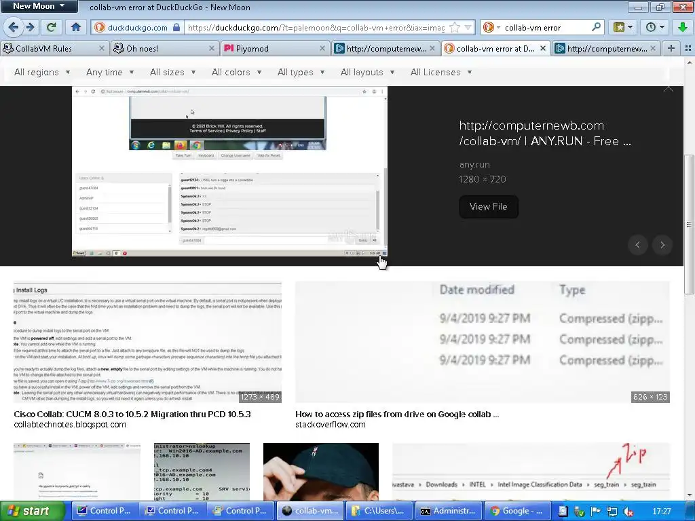
Task: Expand the All Licenses filter
Action: point(441,72)
